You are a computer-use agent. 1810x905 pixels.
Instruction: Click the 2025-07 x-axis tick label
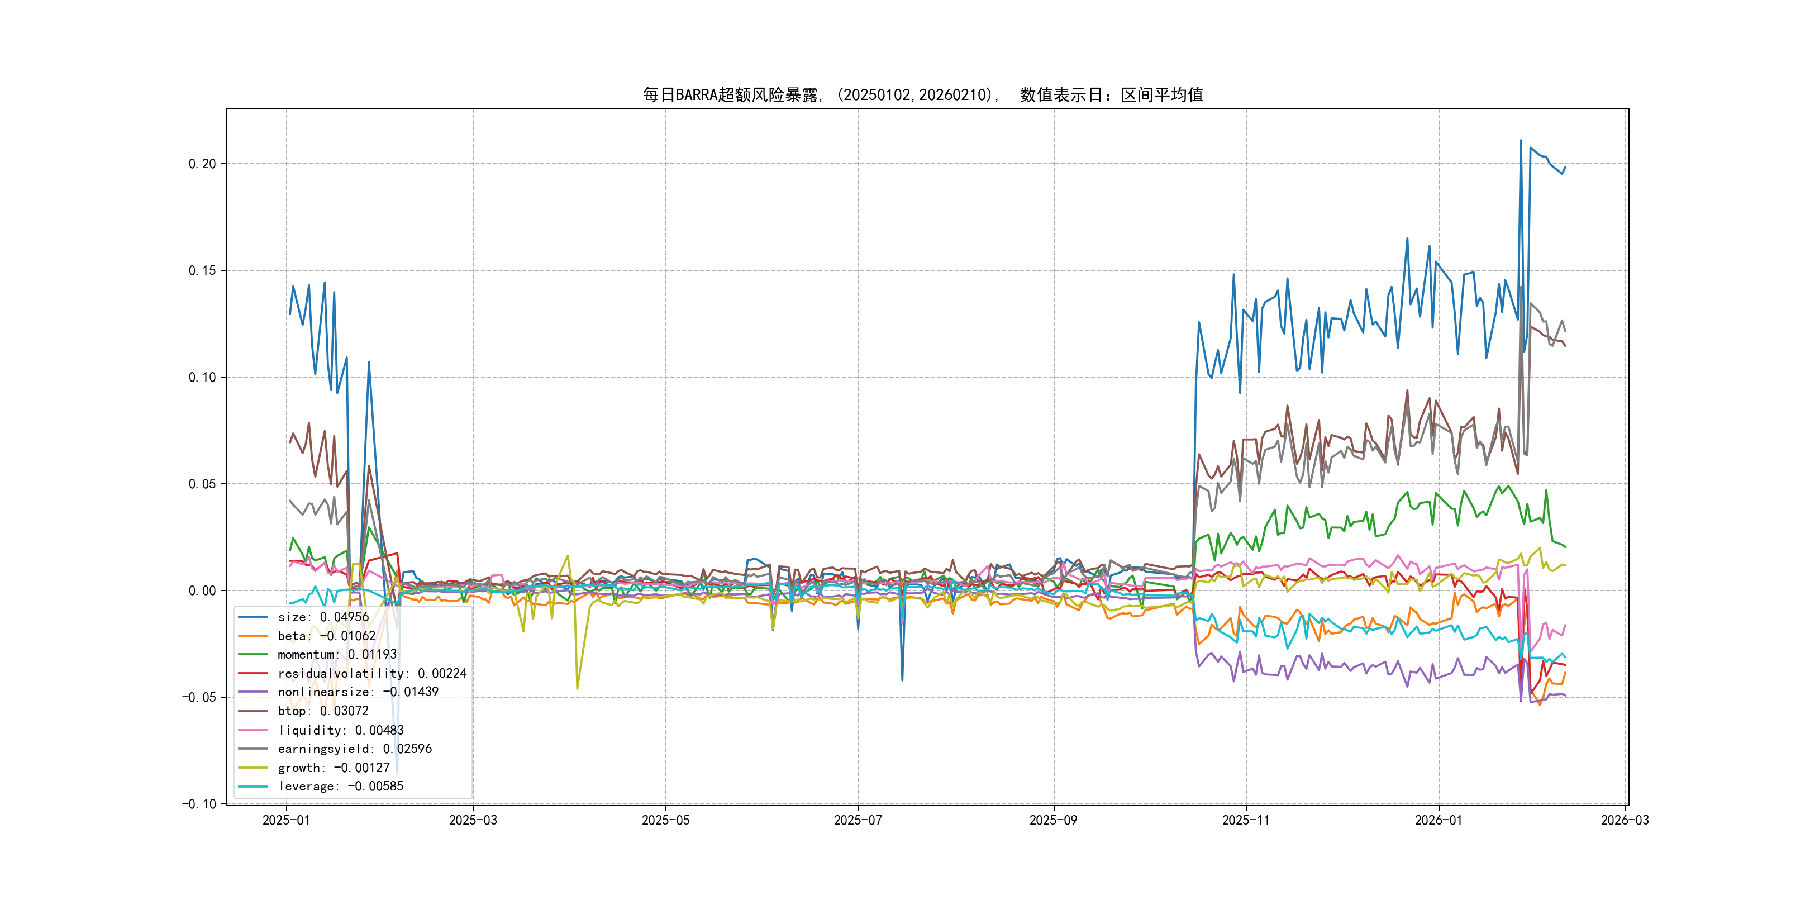click(857, 820)
